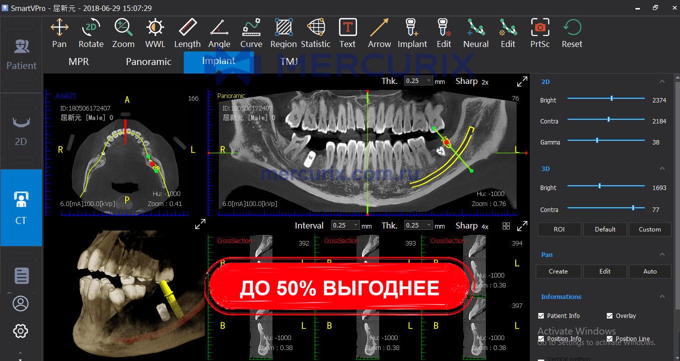Click the Reset tool

[x=572, y=33]
